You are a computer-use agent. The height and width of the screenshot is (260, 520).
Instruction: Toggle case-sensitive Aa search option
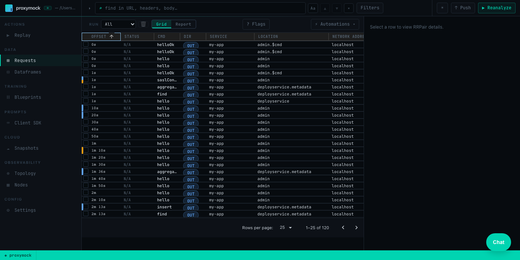tap(313, 8)
